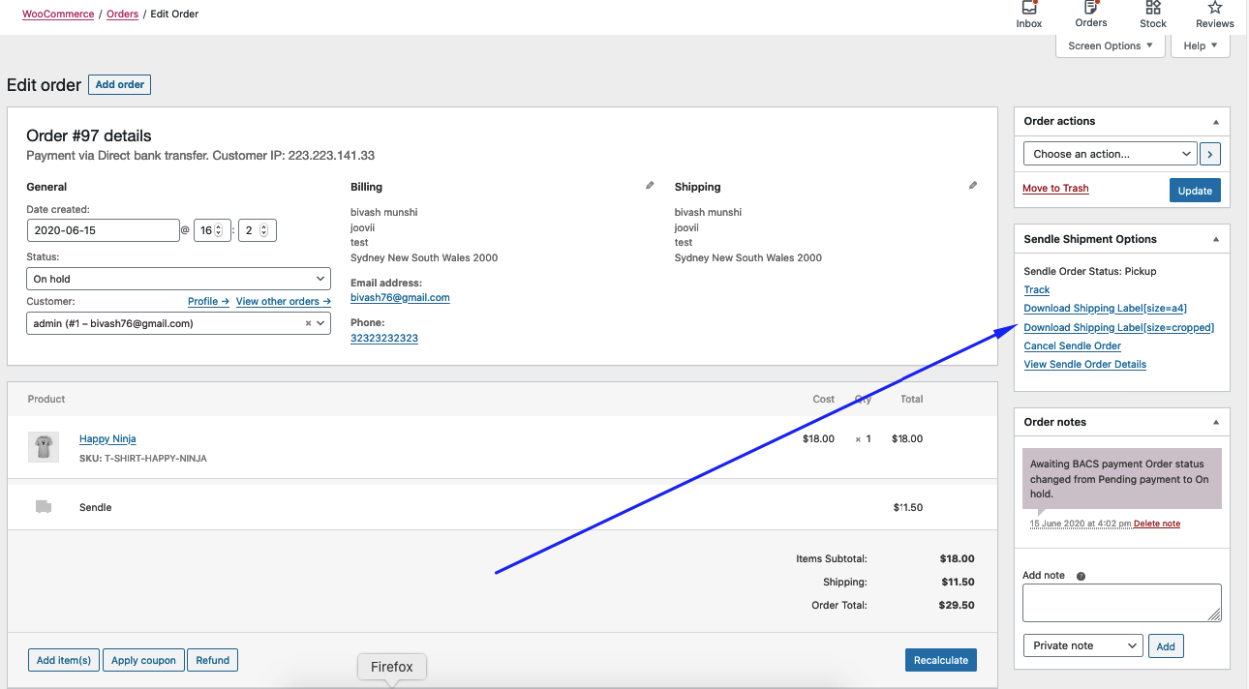This screenshot has width=1249, height=689.
Task: Open the Private note type dropdown
Action: coord(1082,645)
